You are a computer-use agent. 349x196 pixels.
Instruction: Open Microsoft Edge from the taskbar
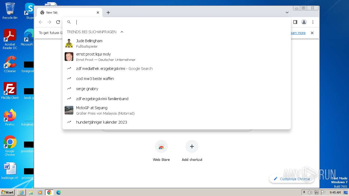pyautogui.click(x=59, y=192)
